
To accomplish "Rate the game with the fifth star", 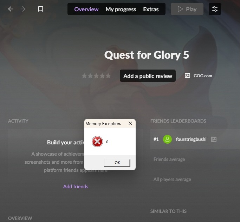I will tap(108, 76).
